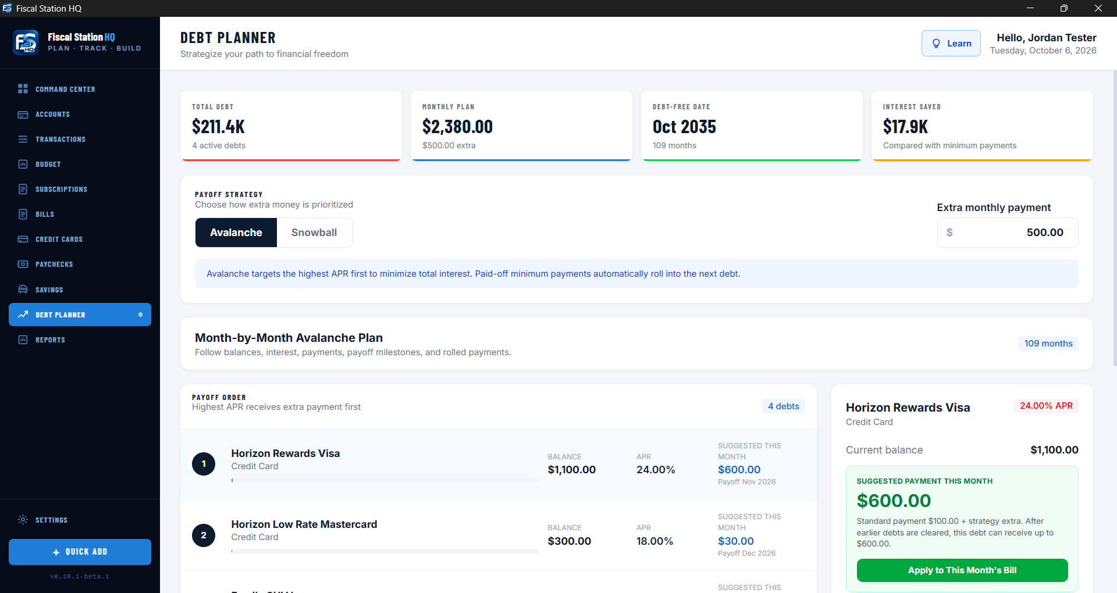
Task: Open the Reports section
Action: click(x=80, y=340)
